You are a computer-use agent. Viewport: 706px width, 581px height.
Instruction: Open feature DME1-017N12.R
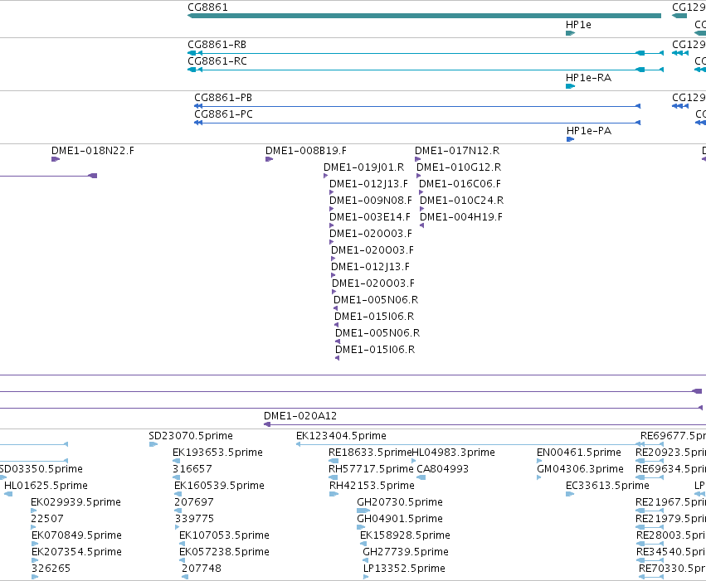[457, 151]
